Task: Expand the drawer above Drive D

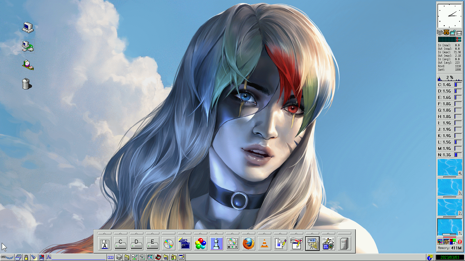Action: click(136, 233)
